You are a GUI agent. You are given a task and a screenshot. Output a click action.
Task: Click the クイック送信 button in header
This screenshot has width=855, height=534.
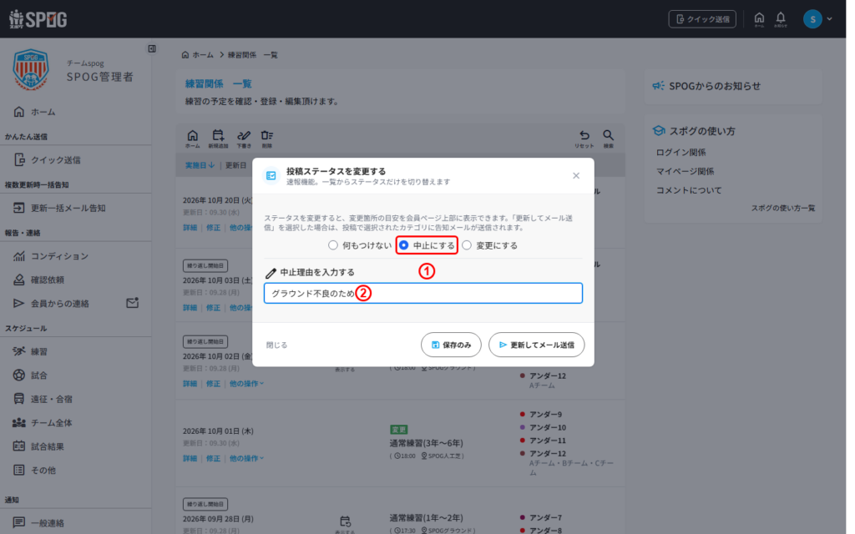[x=702, y=19]
